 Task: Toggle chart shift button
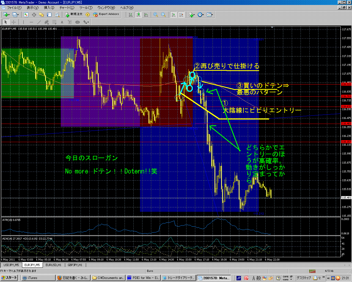point(181,15)
